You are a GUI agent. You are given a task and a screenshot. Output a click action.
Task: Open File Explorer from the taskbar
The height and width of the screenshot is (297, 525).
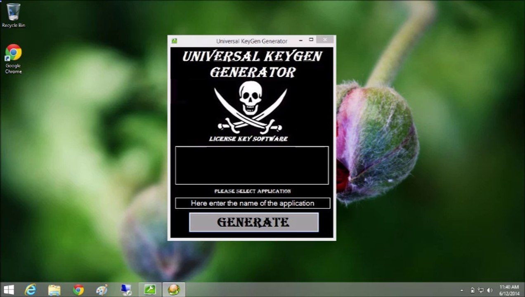tap(54, 290)
